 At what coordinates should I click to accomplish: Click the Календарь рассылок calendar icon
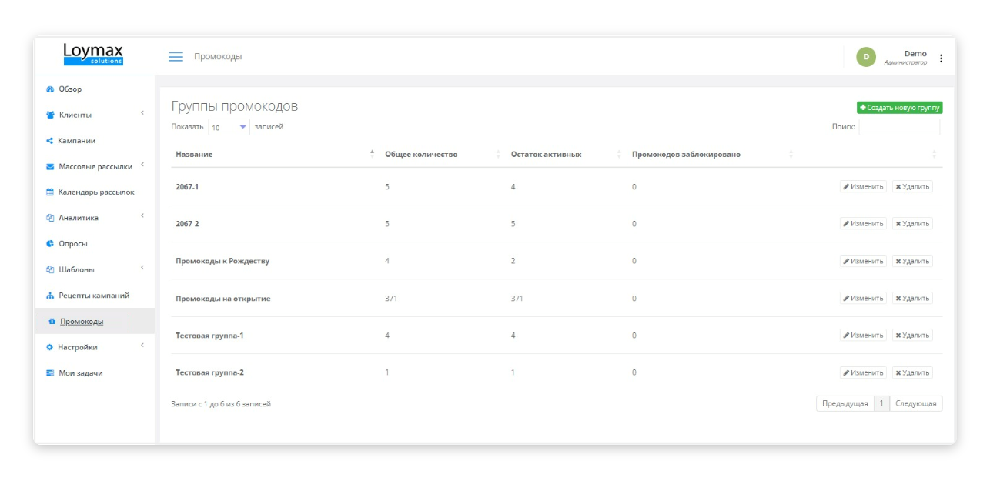click(x=50, y=192)
